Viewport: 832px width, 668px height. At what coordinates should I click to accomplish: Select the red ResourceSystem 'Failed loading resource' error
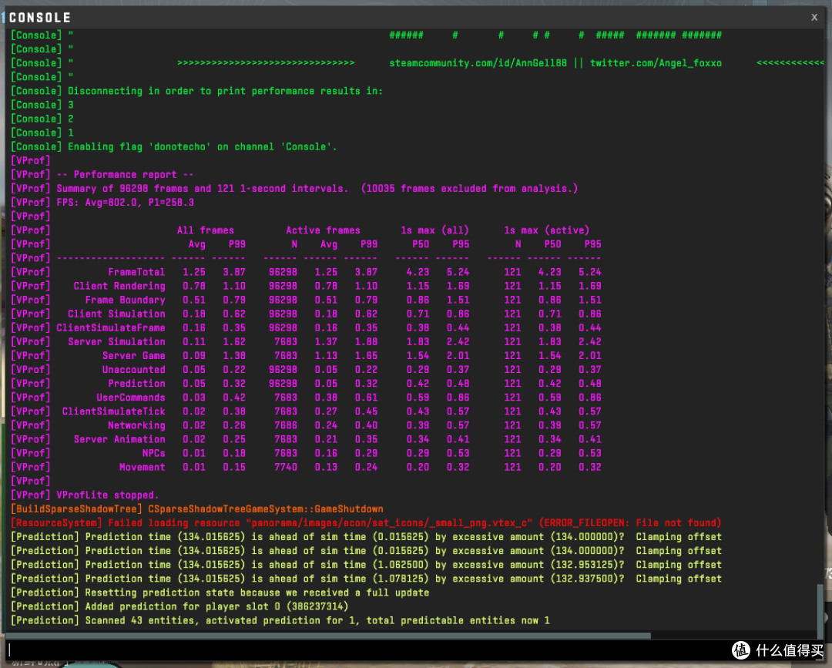click(366, 522)
